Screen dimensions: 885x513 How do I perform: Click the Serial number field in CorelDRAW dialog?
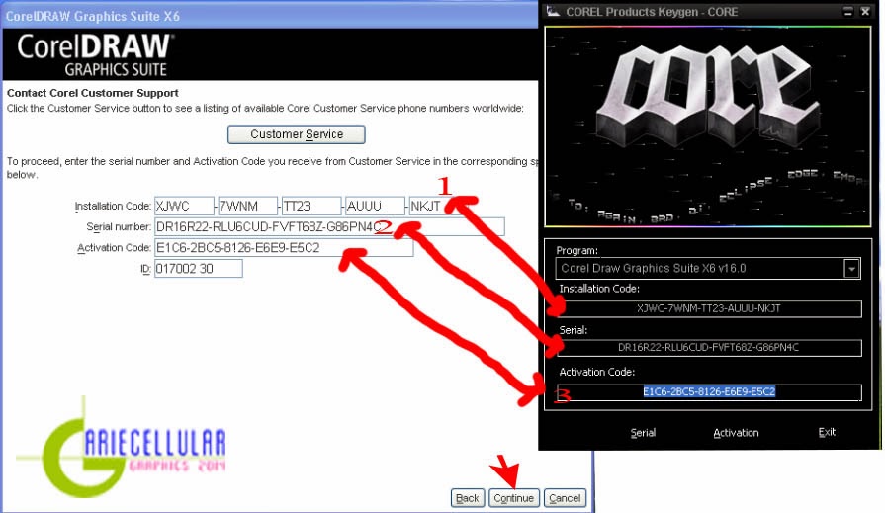point(329,227)
